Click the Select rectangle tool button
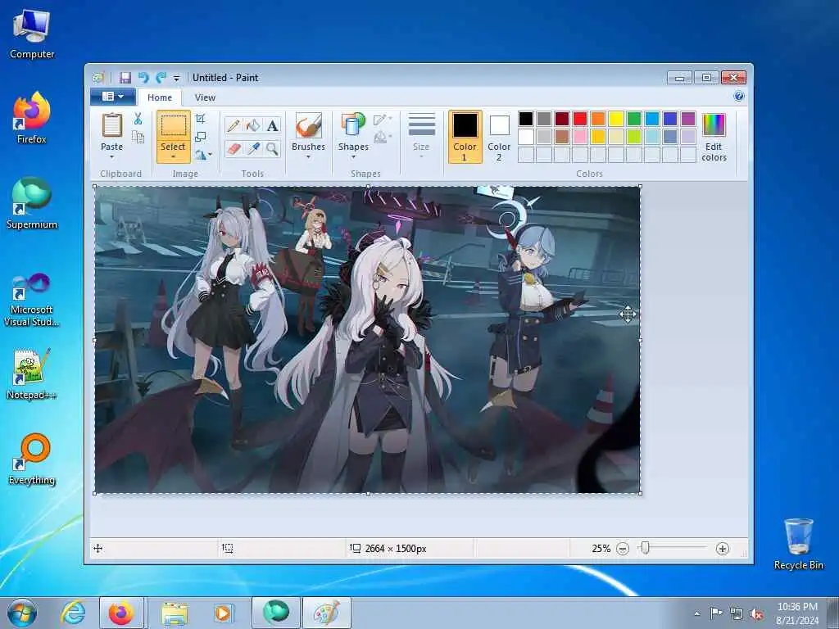Viewport: 839px width, 629px height. [174, 125]
